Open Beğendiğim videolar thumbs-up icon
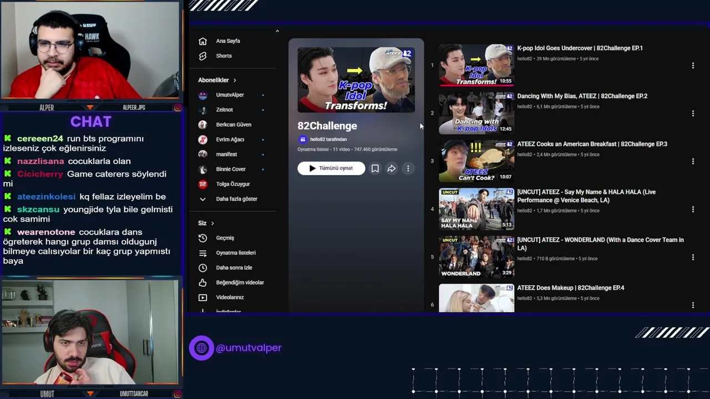The width and height of the screenshot is (710, 399). [202, 283]
